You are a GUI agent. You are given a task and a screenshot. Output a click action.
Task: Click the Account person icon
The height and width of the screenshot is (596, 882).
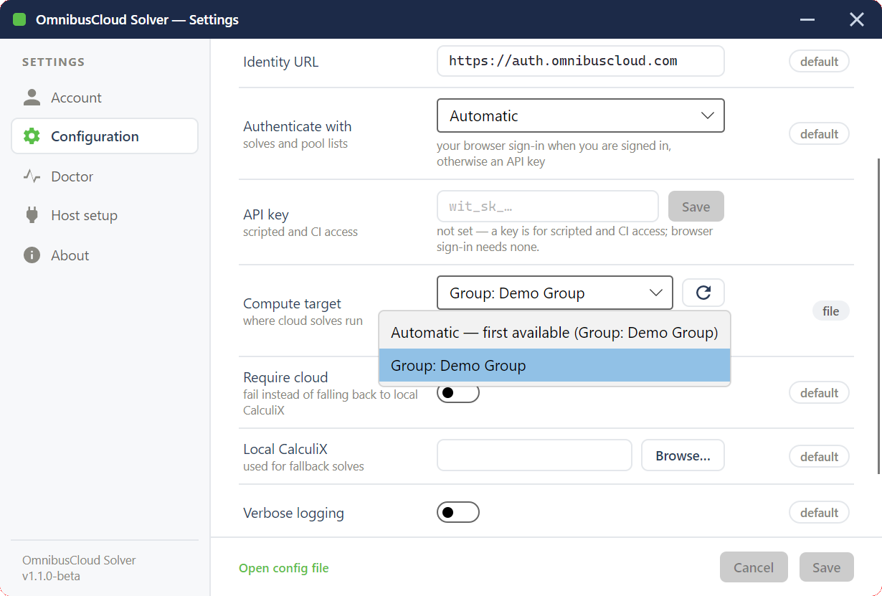coord(32,98)
